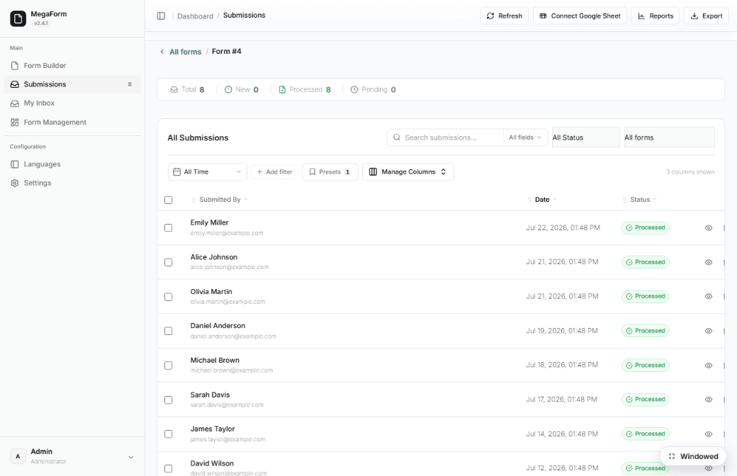The image size is (737, 476).
Task: Click the MegaForm logo icon
Action: coord(18,18)
